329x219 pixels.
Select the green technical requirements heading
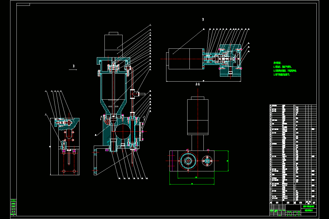(x=277, y=63)
